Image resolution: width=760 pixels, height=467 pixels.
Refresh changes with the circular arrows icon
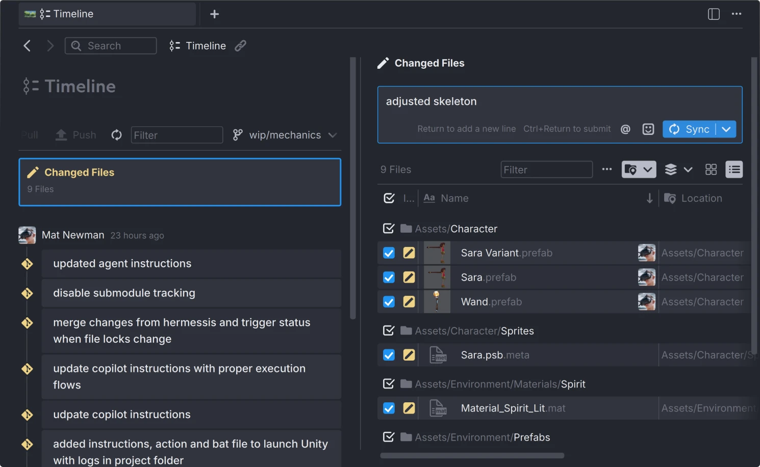coord(116,135)
